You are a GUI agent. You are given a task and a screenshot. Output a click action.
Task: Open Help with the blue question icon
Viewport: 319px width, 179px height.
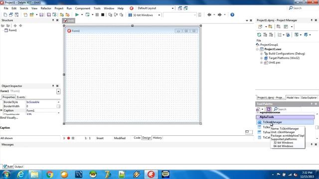pos(232,15)
